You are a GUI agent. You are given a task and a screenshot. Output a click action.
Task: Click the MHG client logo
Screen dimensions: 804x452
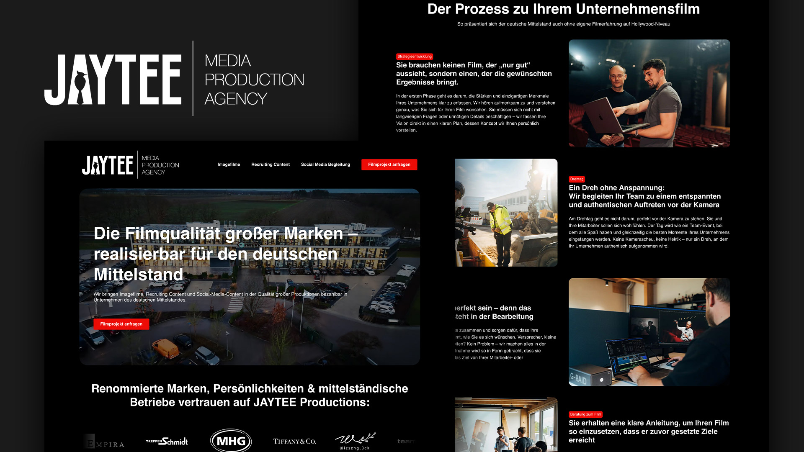231,441
